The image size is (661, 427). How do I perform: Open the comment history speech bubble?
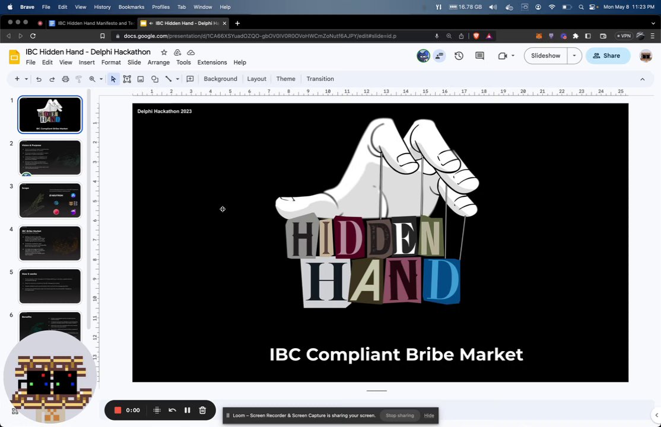(x=480, y=56)
